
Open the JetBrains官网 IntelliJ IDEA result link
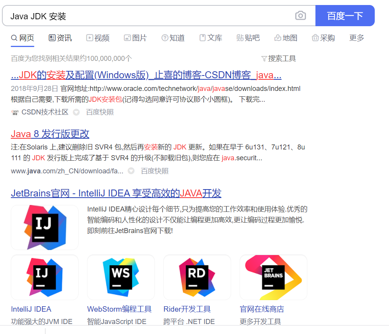click(x=116, y=193)
